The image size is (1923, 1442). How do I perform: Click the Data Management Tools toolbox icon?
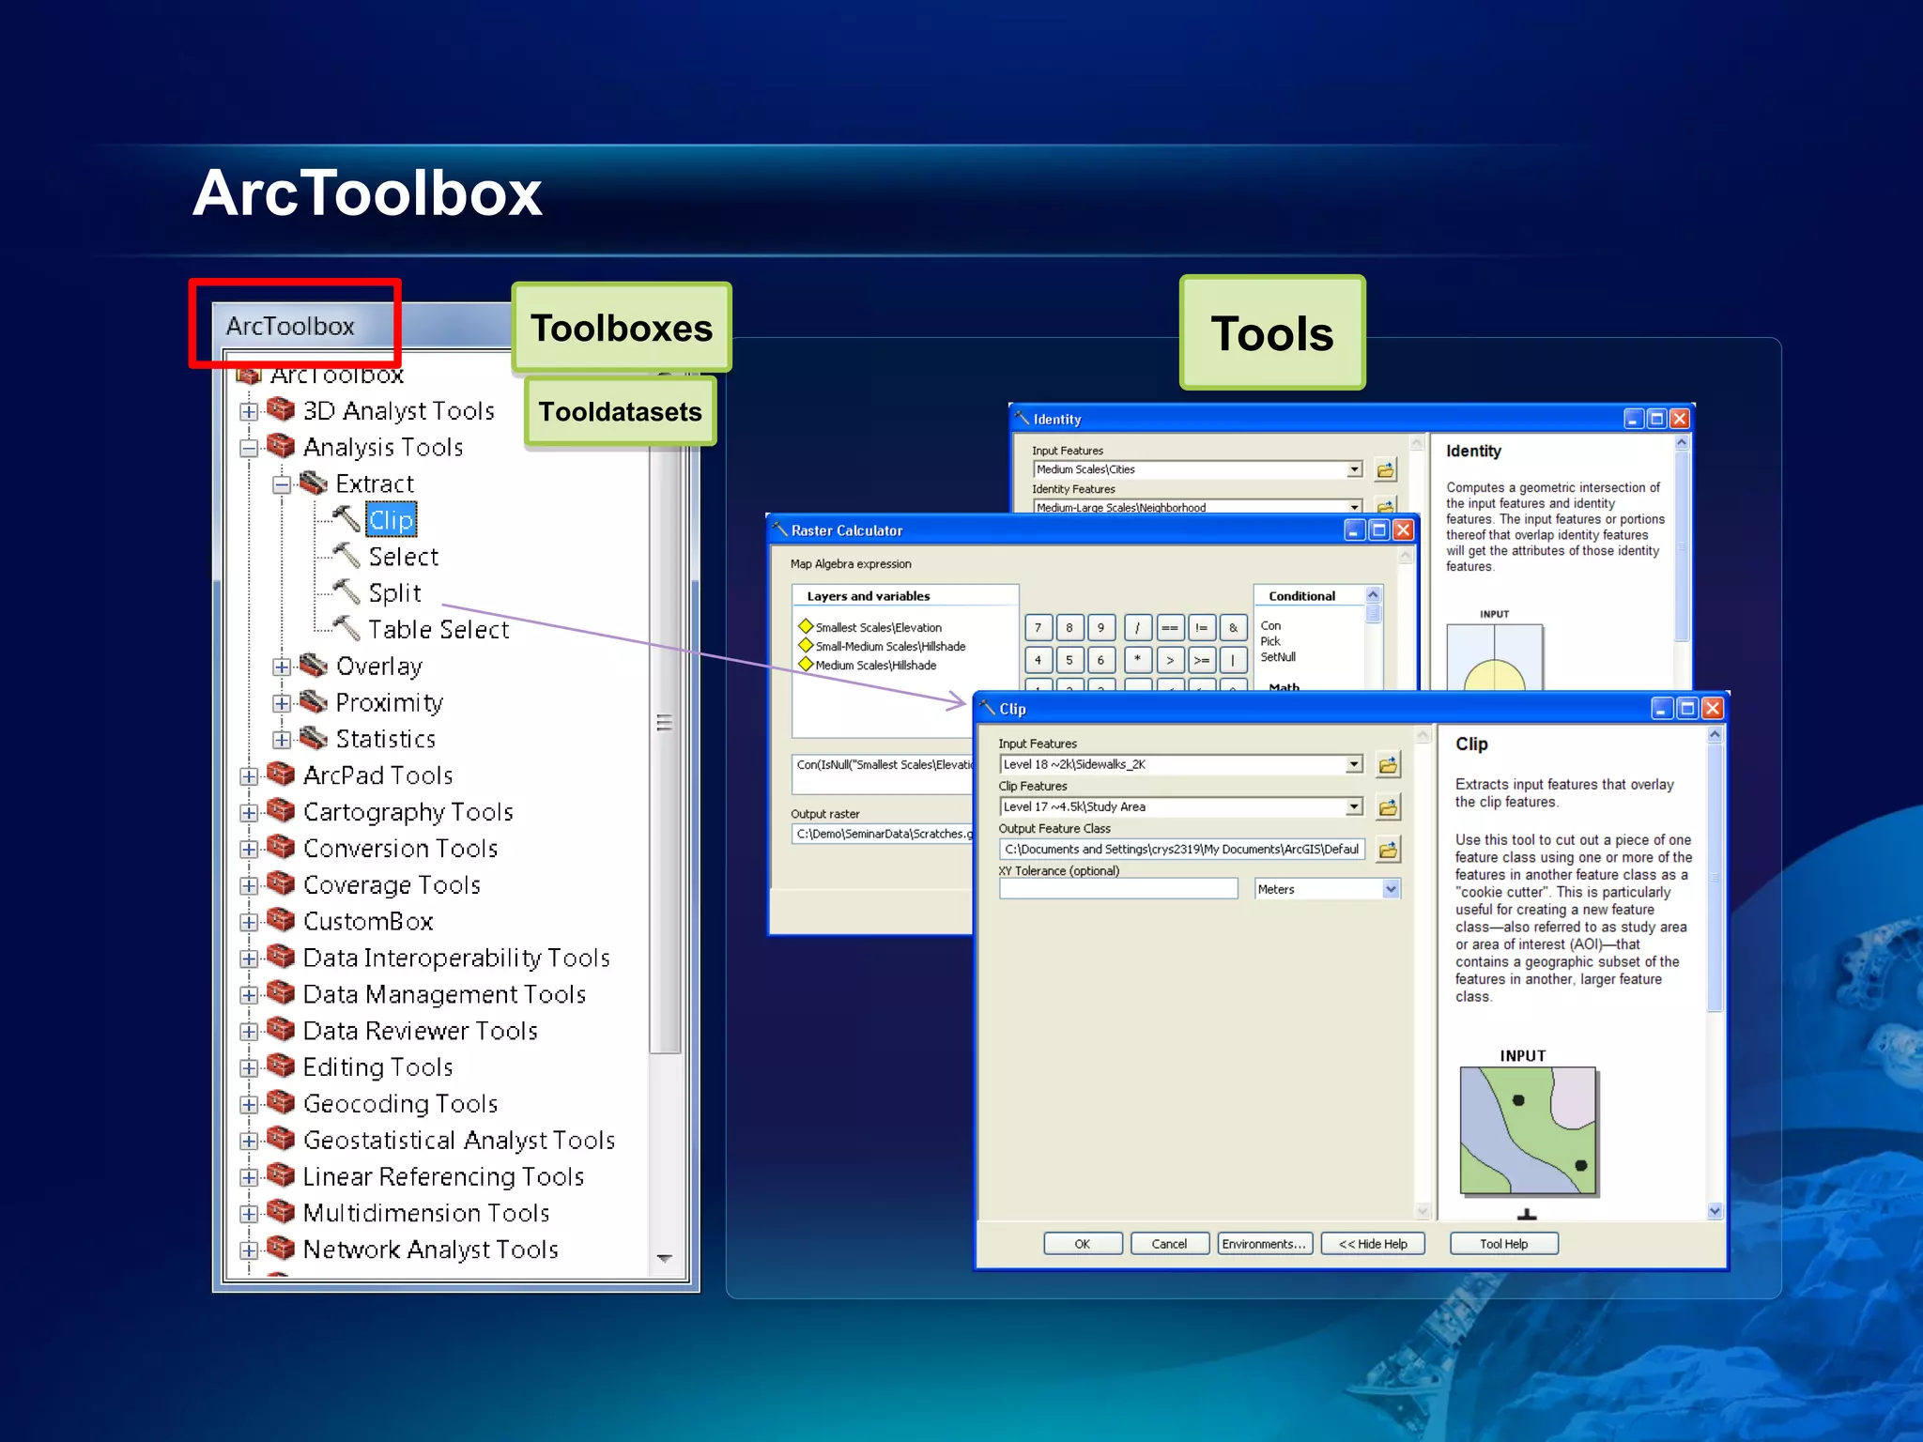click(281, 993)
